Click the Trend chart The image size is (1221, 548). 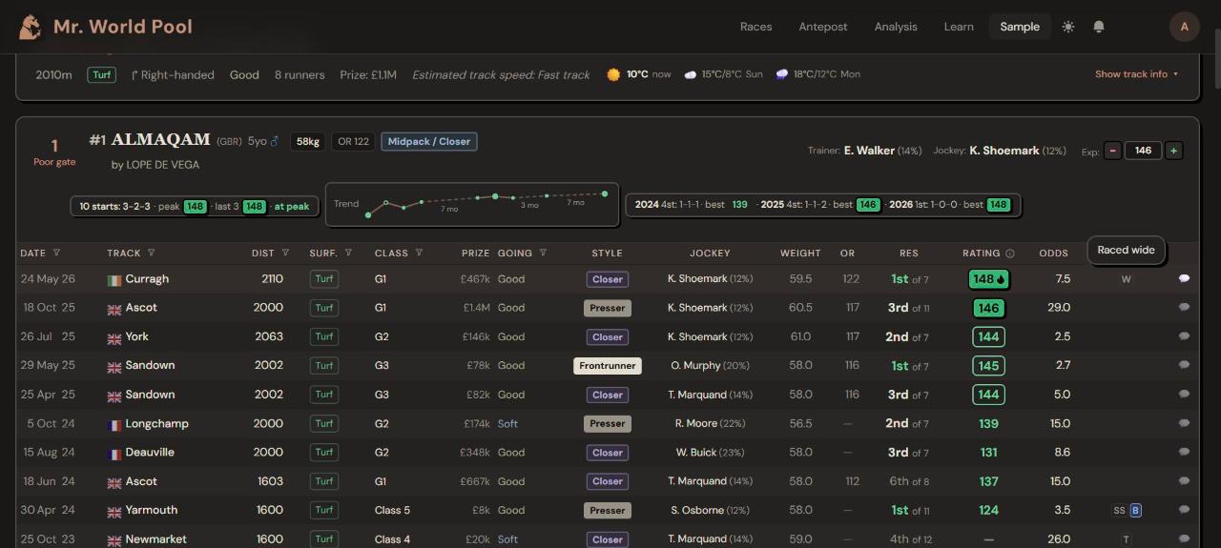click(472, 205)
